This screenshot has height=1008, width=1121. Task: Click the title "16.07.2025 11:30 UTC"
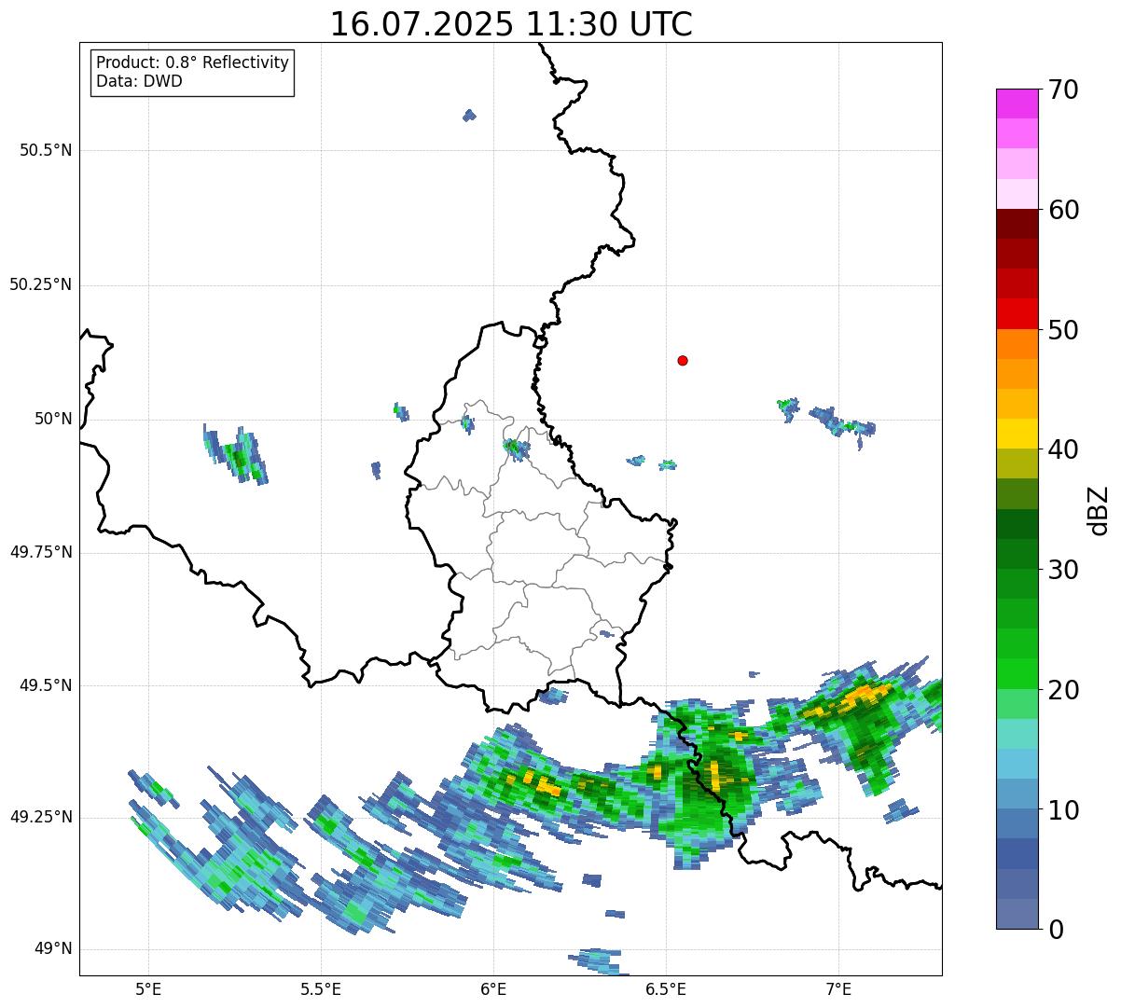pos(511,24)
